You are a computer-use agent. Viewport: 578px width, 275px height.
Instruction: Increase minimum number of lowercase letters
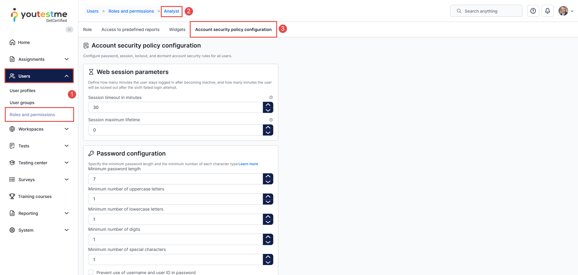[268, 217]
